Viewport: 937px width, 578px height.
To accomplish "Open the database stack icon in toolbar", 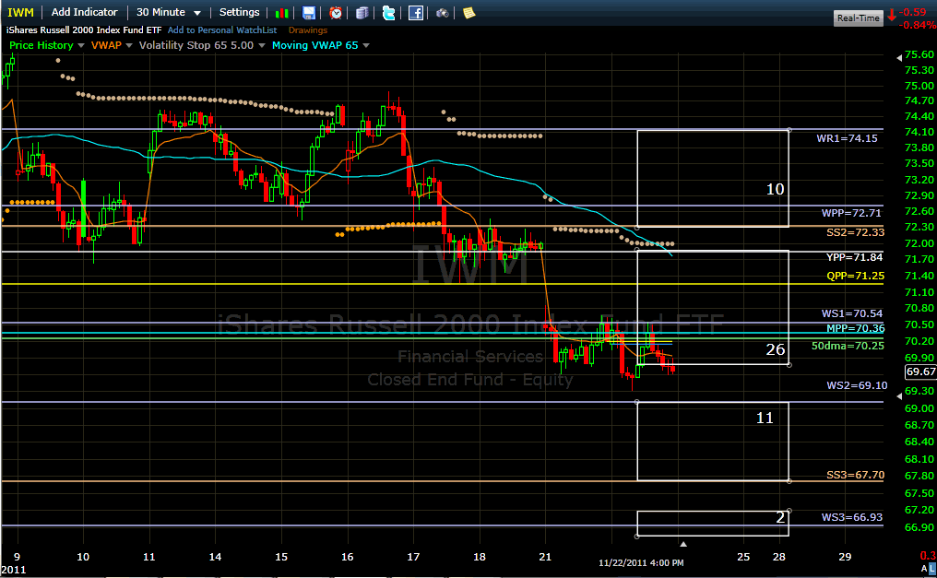I will tap(362, 13).
